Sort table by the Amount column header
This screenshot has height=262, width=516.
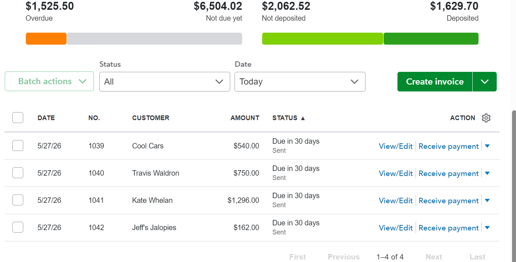[x=245, y=118]
